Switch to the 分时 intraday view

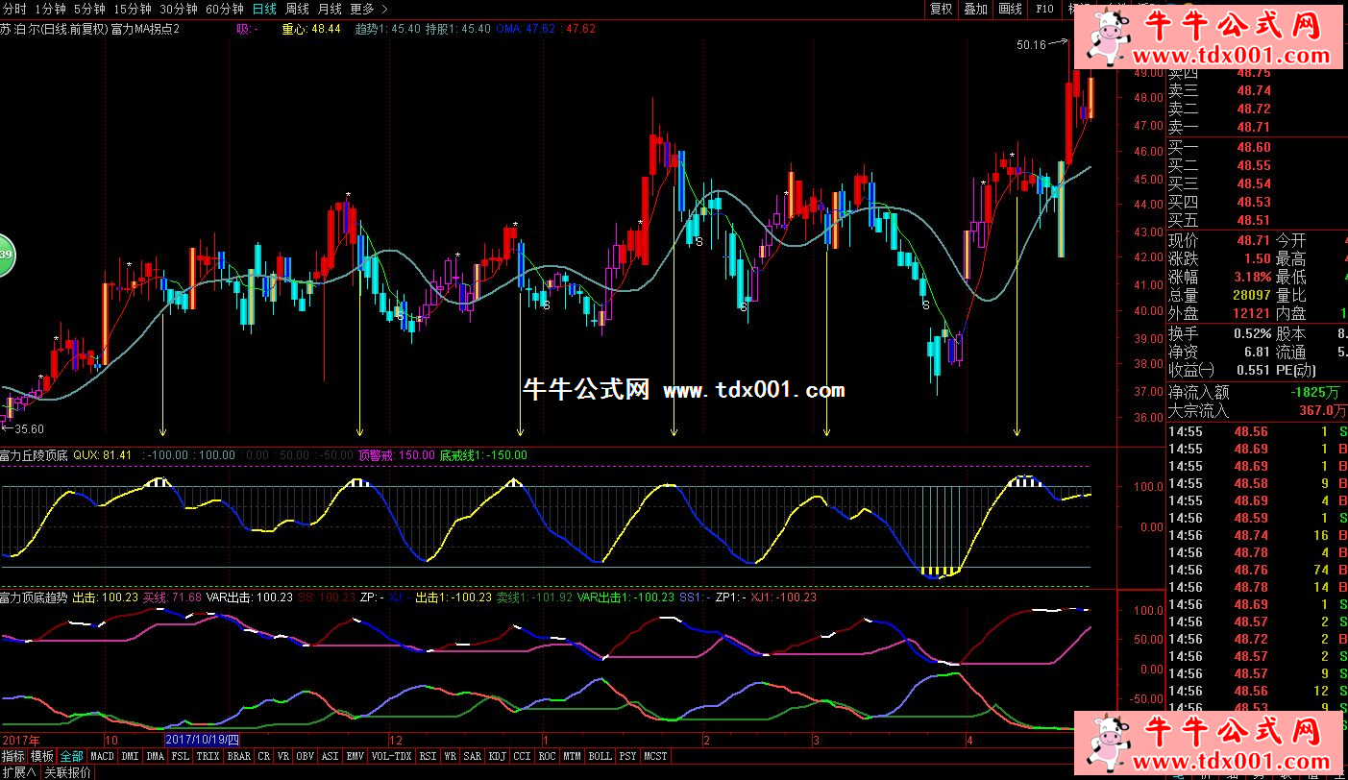[x=15, y=9]
